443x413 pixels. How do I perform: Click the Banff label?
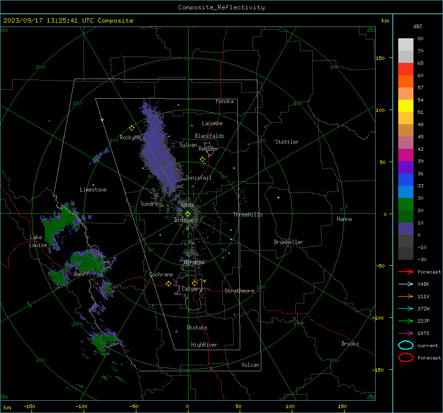pos(81,274)
